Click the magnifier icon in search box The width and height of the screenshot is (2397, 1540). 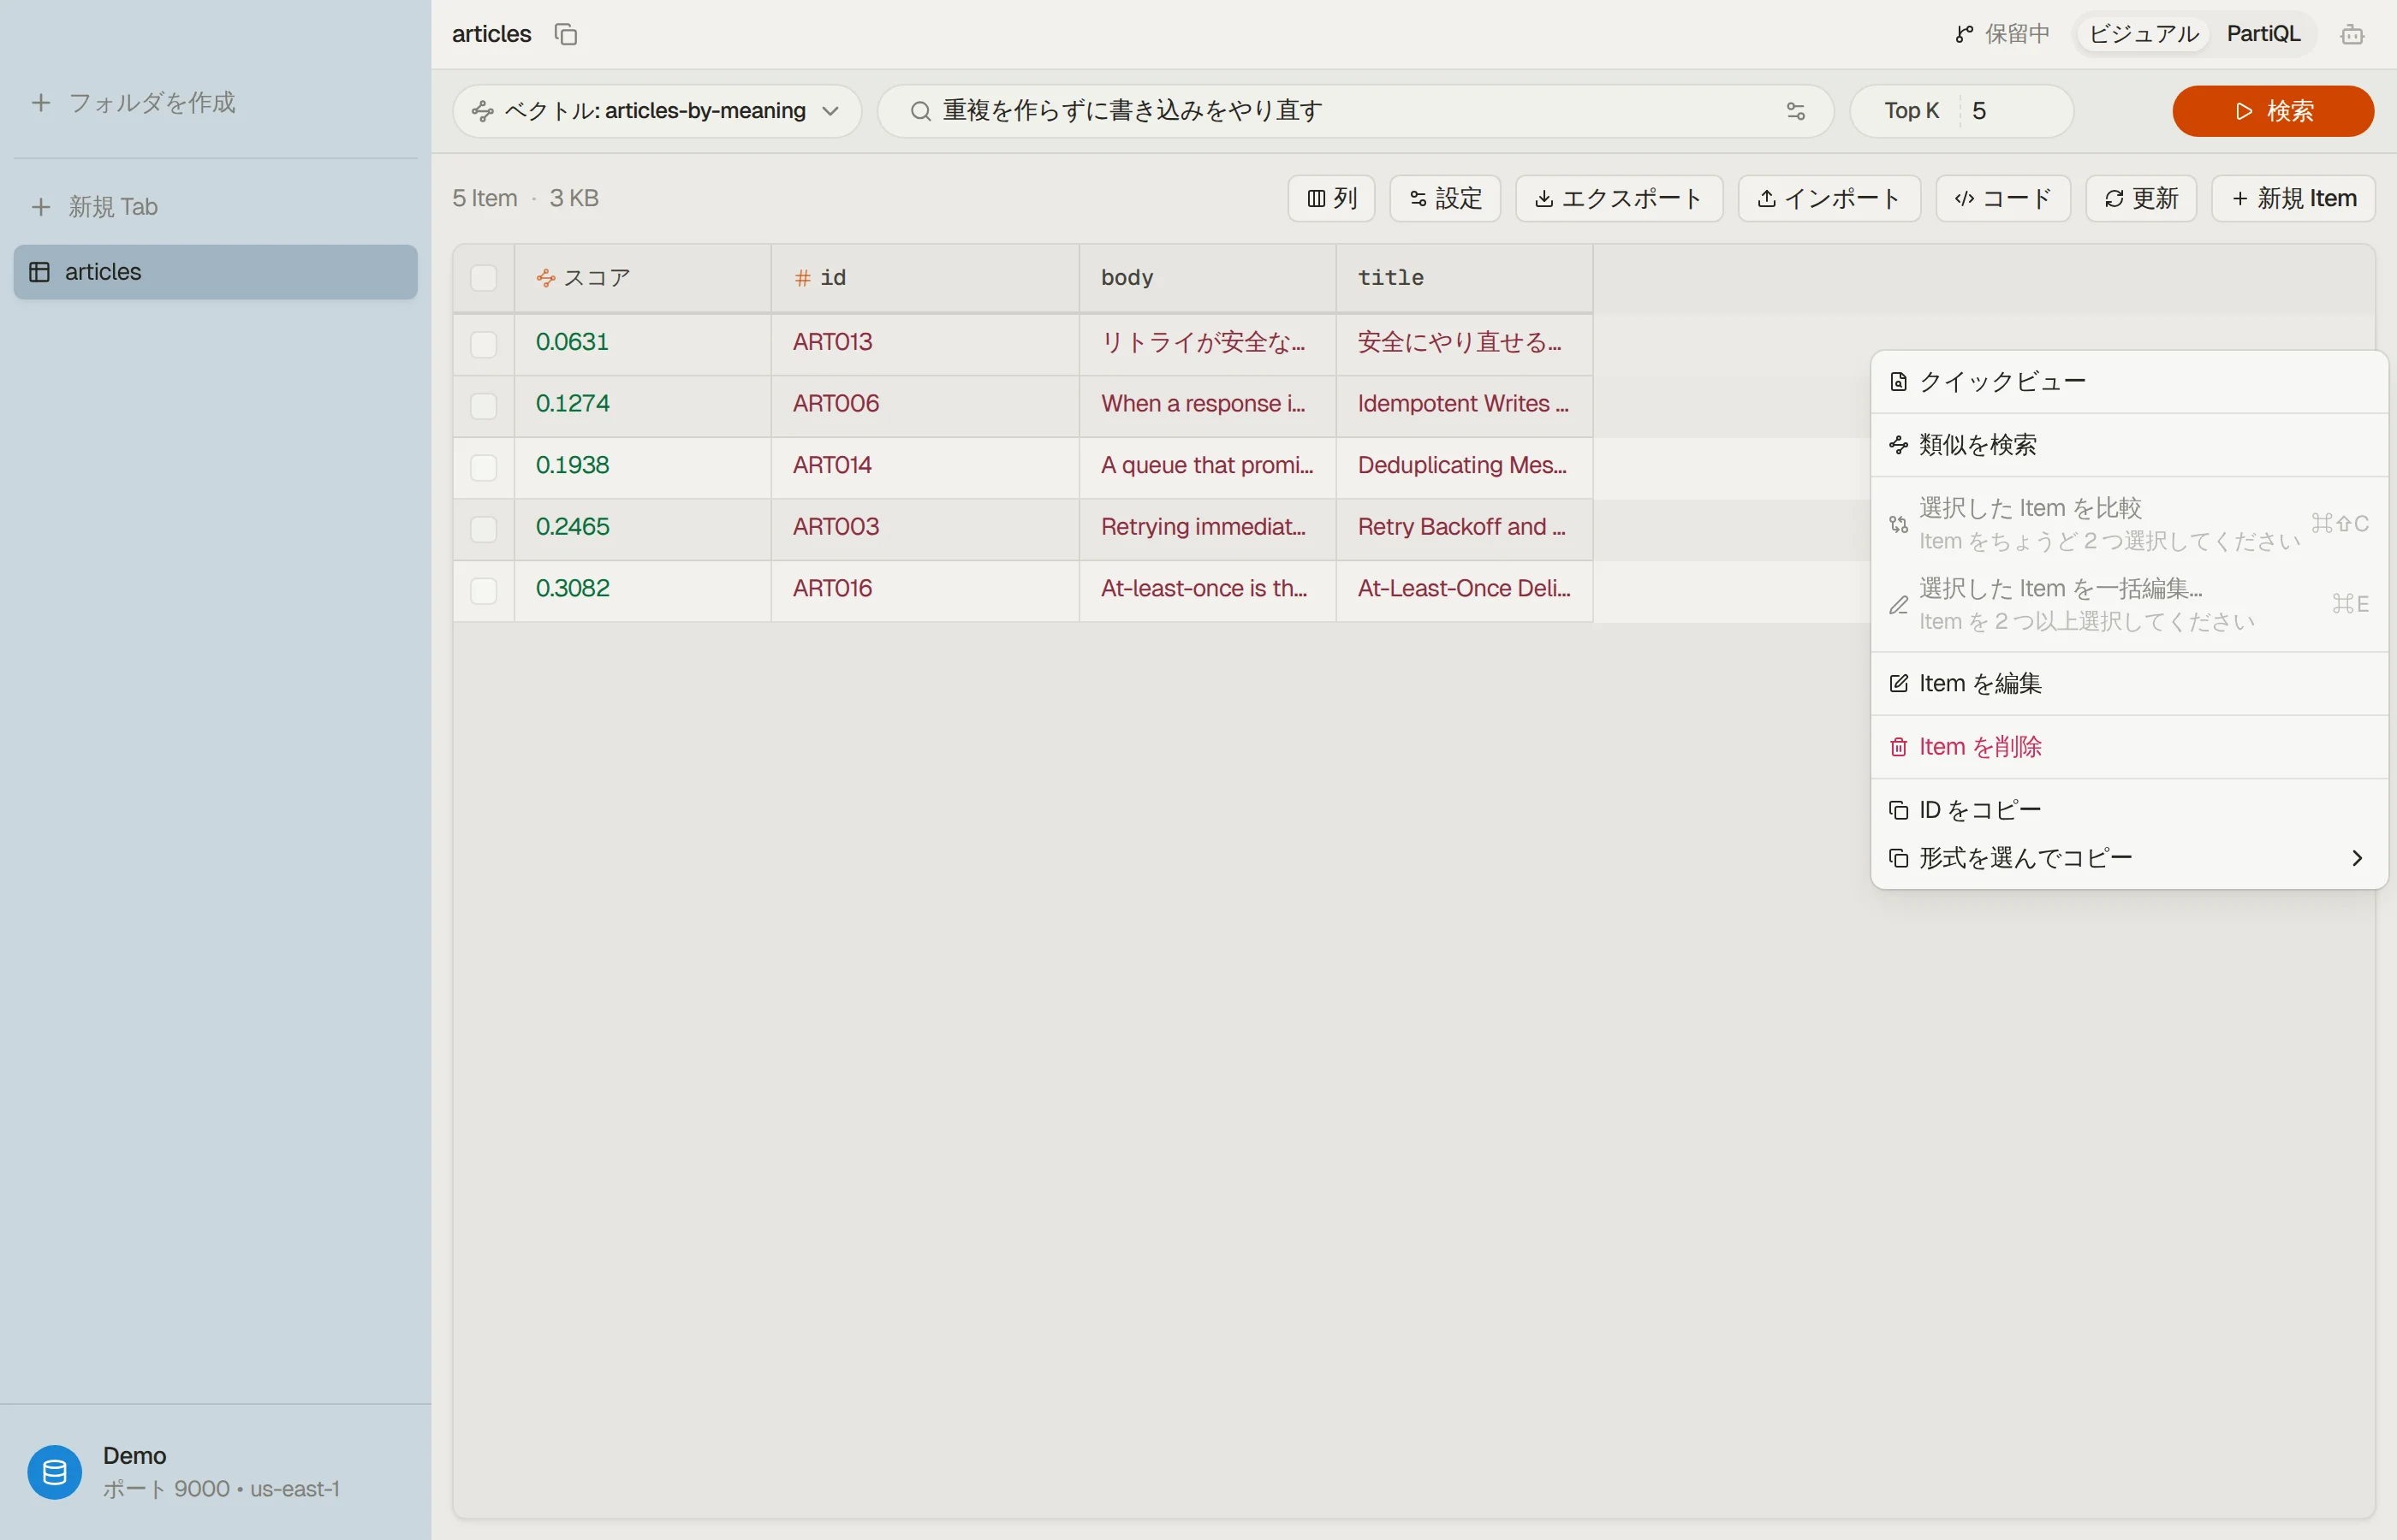[x=920, y=111]
